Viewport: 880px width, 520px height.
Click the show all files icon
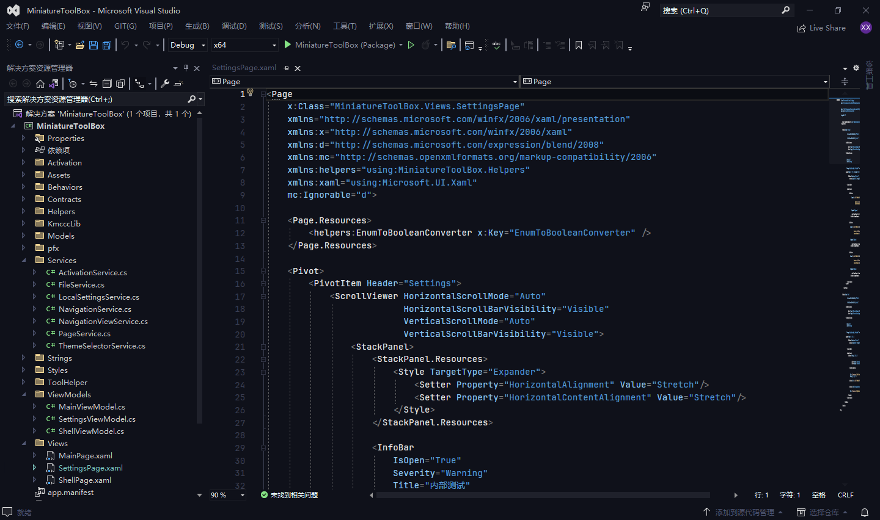coord(120,84)
